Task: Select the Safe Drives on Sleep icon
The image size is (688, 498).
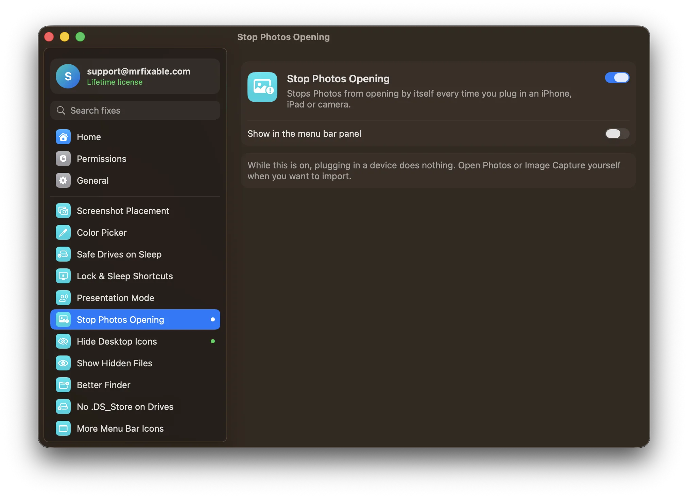Action: pyautogui.click(x=63, y=254)
